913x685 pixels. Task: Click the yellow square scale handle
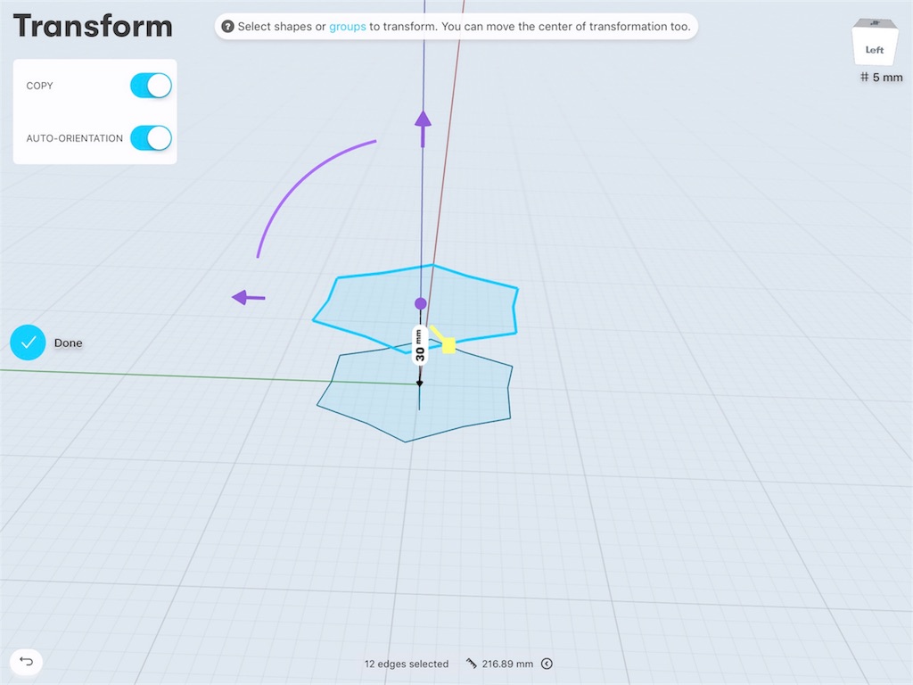pos(448,346)
